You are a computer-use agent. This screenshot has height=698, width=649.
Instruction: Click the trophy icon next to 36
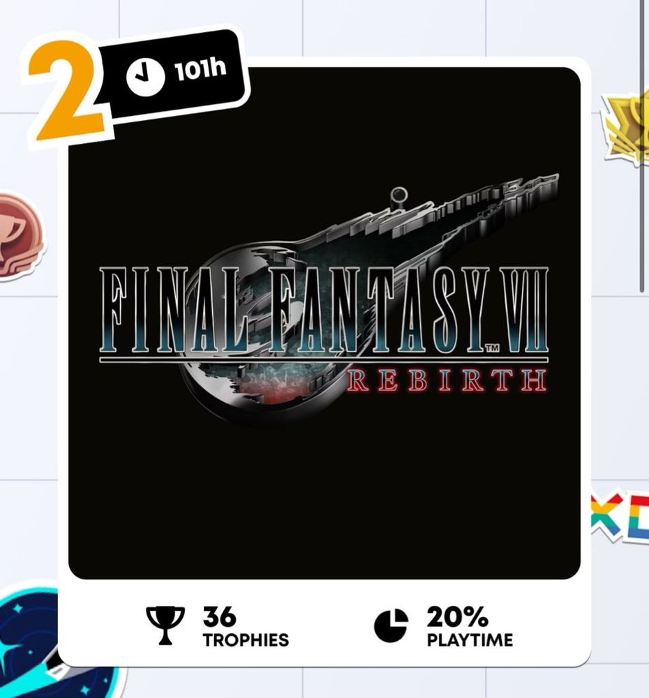point(165,625)
